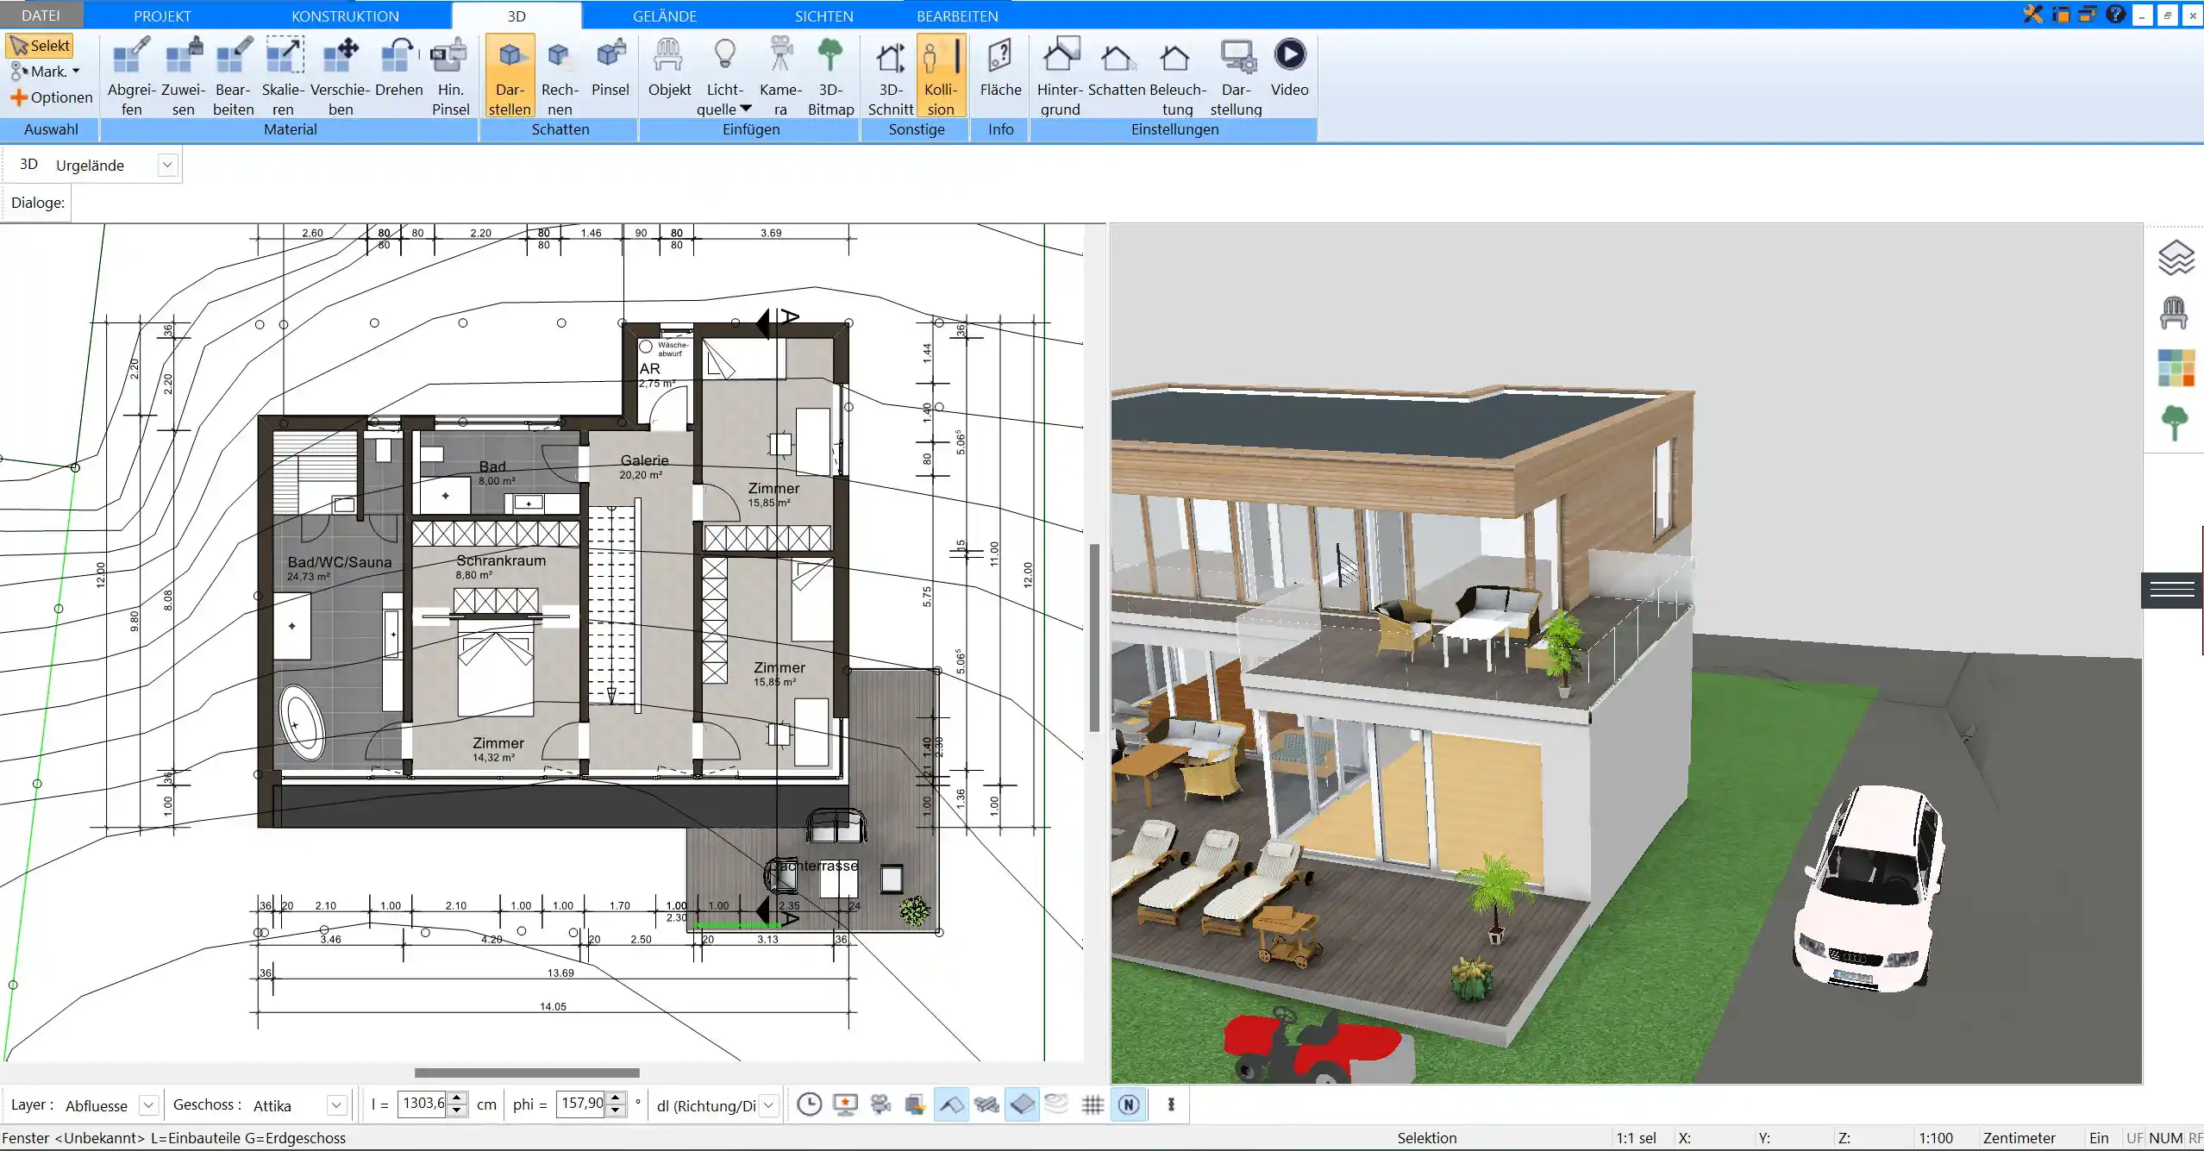Toggle floor slab visibility in bottom toolbar

(1022, 1104)
